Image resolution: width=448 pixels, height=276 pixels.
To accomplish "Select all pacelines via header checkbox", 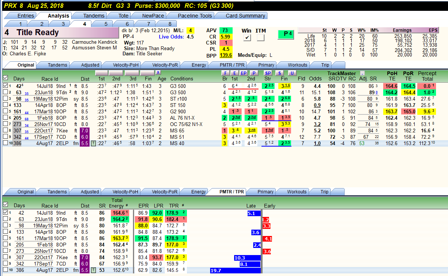I will point(5,77).
